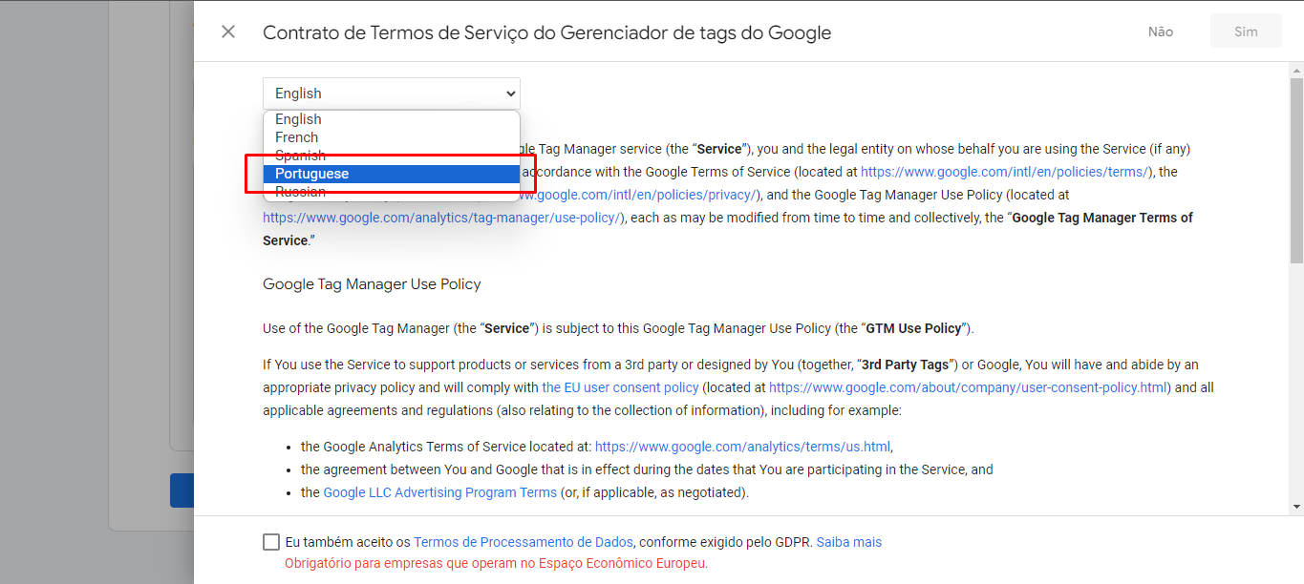Click the Saiba mais link
The width and height of the screenshot is (1304, 584).
(848, 542)
